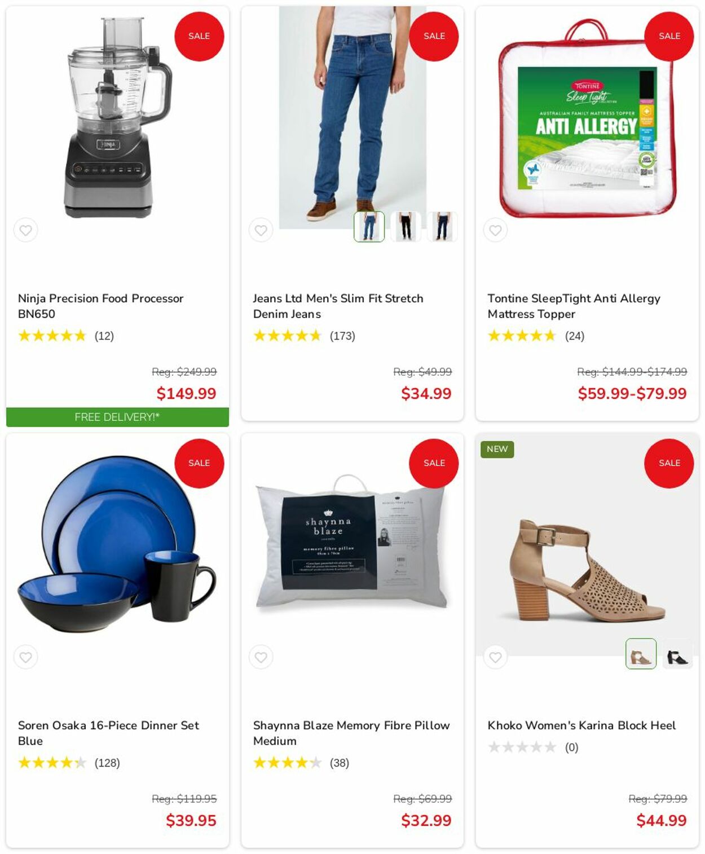Wishlist the Shaynna Blaze pillow
This screenshot has height=854, width=705.
click(x=261, y=657)
